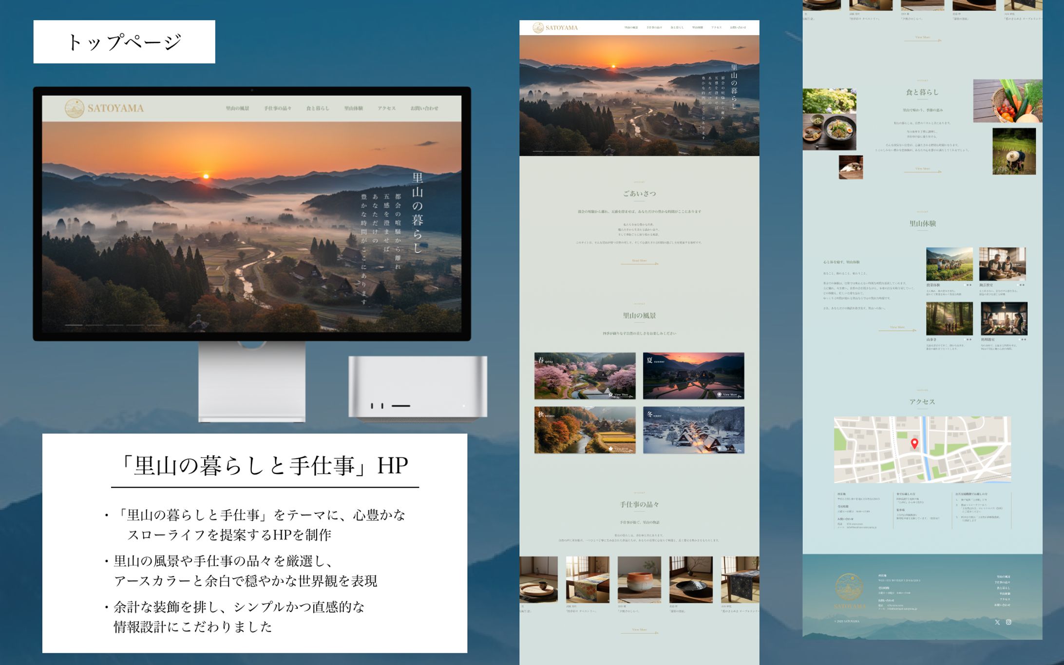Select the second hero carousel dot

(x=550, y=151)
